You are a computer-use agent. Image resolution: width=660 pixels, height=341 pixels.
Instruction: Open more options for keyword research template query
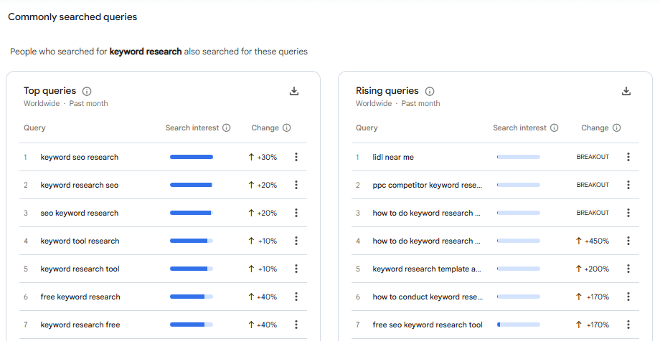point(628,269)
